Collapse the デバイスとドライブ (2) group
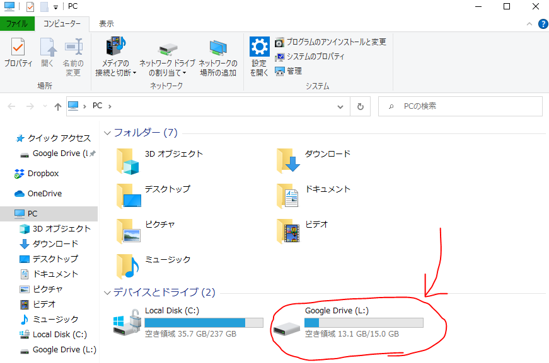549x363 pixels. point(108,293)
